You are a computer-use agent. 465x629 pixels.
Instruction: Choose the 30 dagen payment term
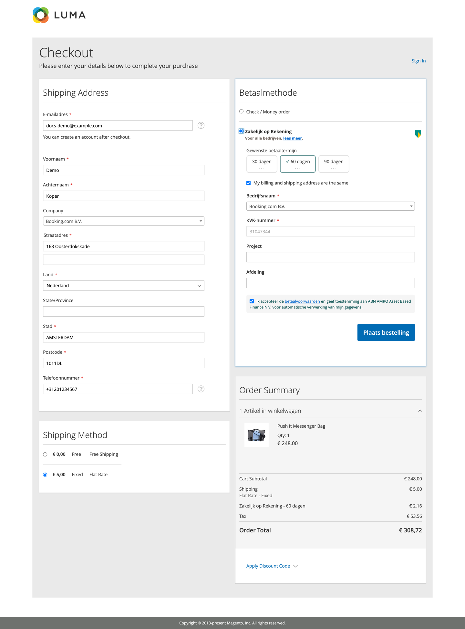(x=262, y=164)
